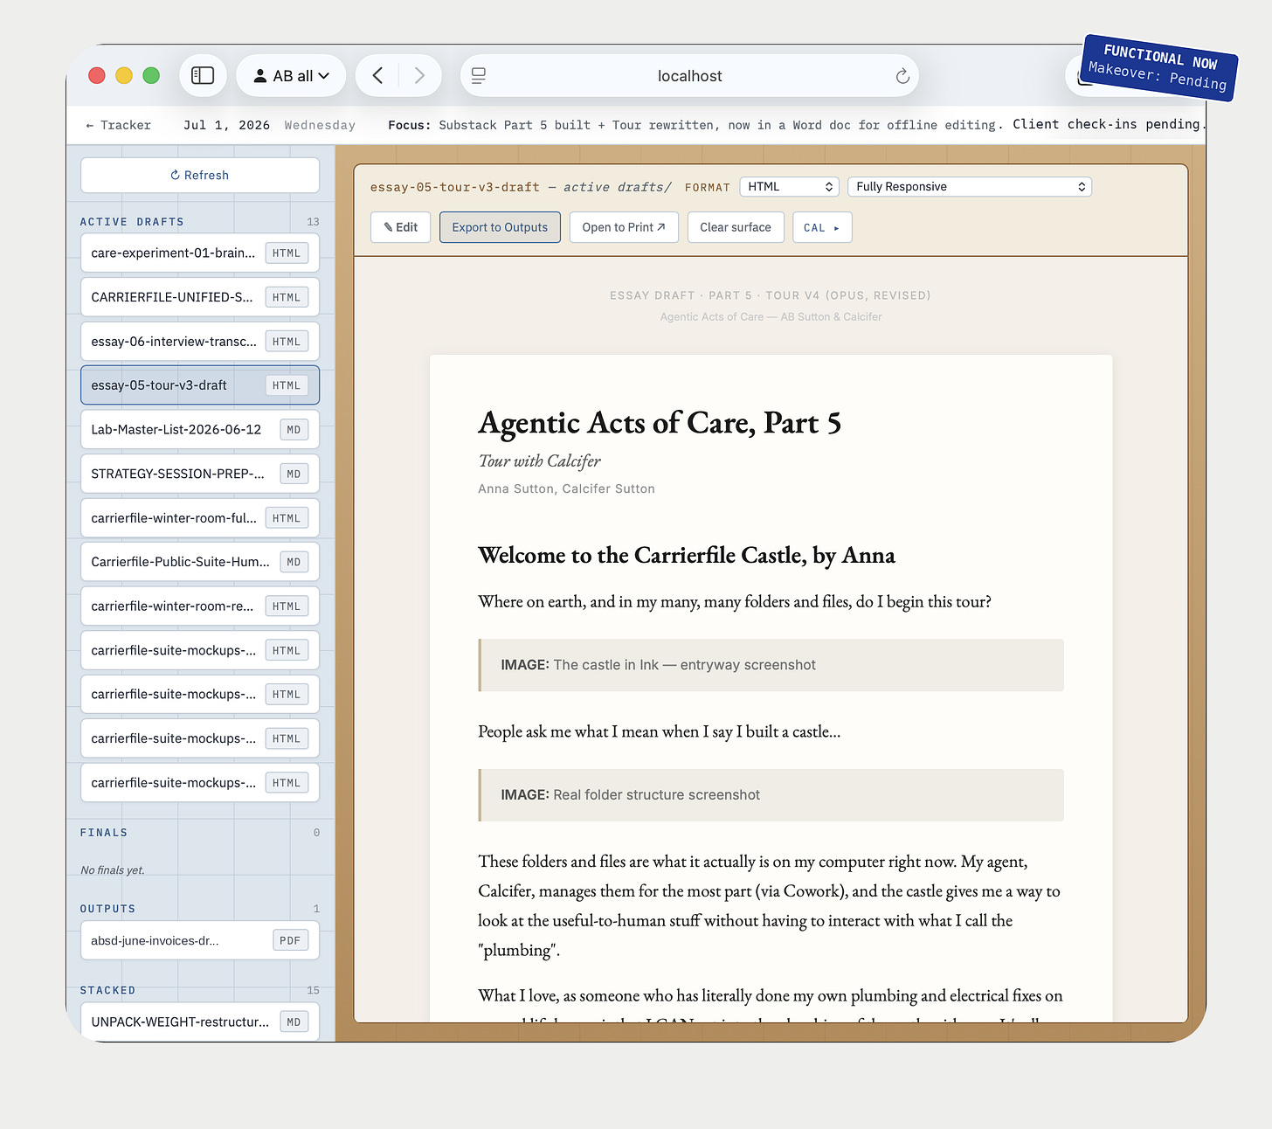The height and width of the screenshot is (1129, 1272).
Task: Click the No finals yet note
Action: (113, 870)
